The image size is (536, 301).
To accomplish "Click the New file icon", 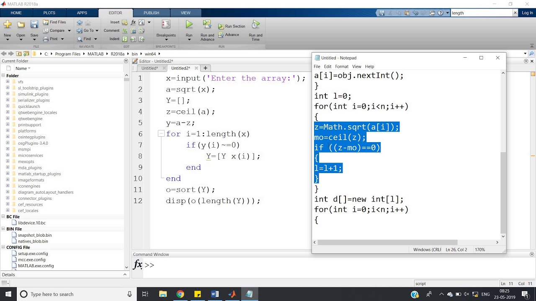I will [x=8, y=25].
